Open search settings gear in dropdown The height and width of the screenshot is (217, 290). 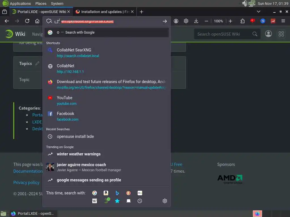click(165, 201)
